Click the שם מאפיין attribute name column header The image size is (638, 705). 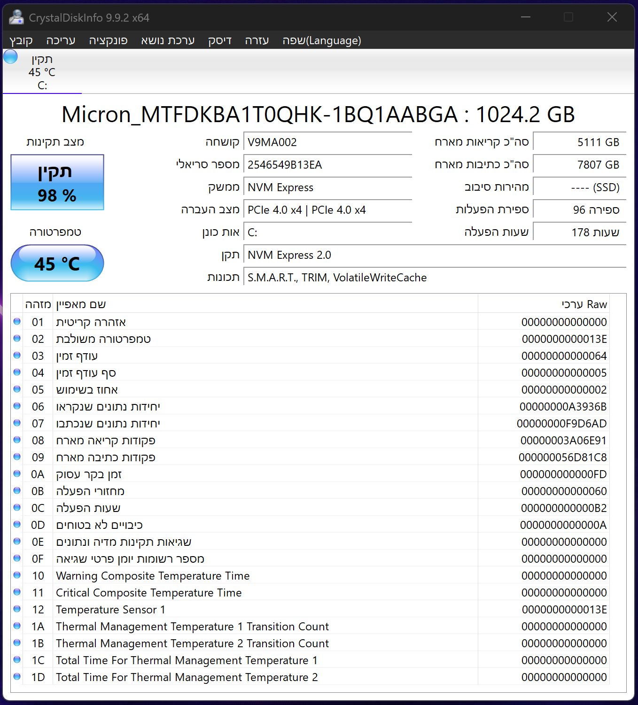pyautogui.click(x=265, y=304)
